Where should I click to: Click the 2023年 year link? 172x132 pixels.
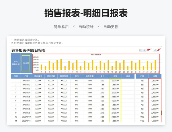point(142,51)
